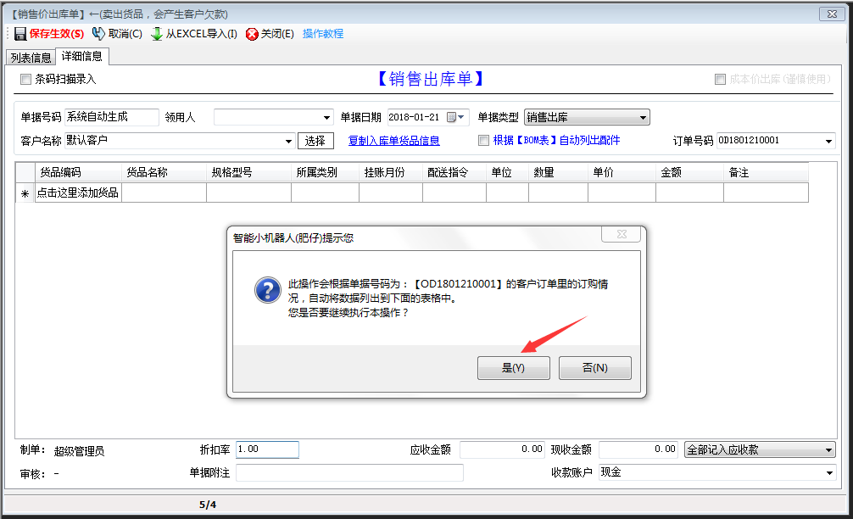853x519 pixels.
Task: Expand the 订单号码 dropdown
Action: (828, 140)
